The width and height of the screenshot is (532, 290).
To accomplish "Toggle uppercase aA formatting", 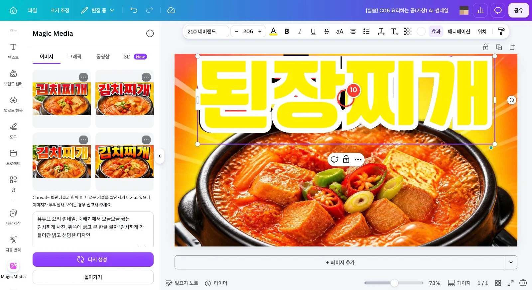I will click(x=339, y=31).
